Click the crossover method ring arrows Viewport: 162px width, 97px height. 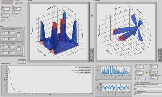[135, 93]
